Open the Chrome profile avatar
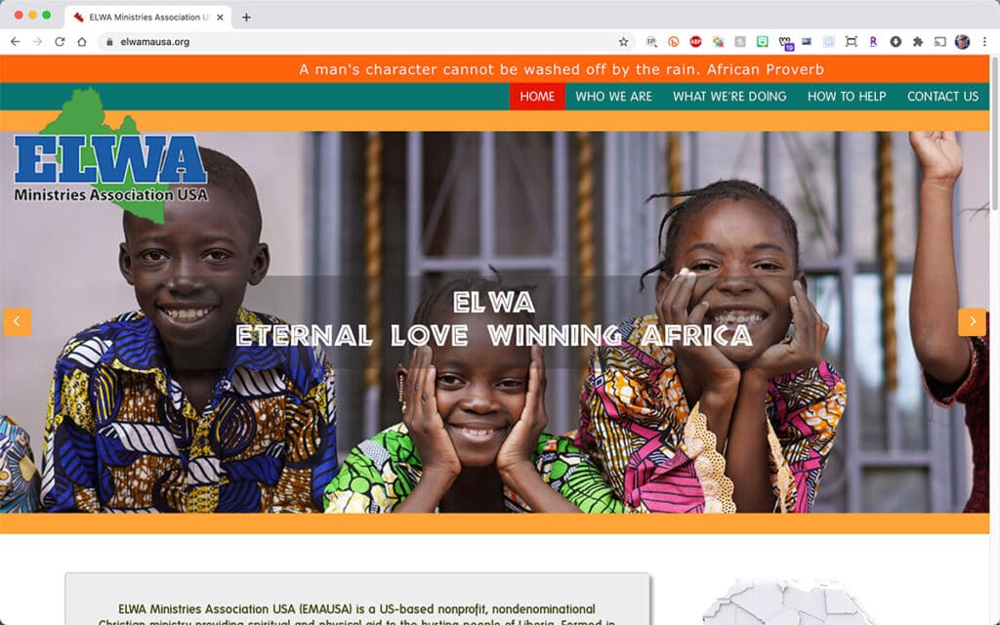This screenshot has width=1000, height=625. click(962, 42)
